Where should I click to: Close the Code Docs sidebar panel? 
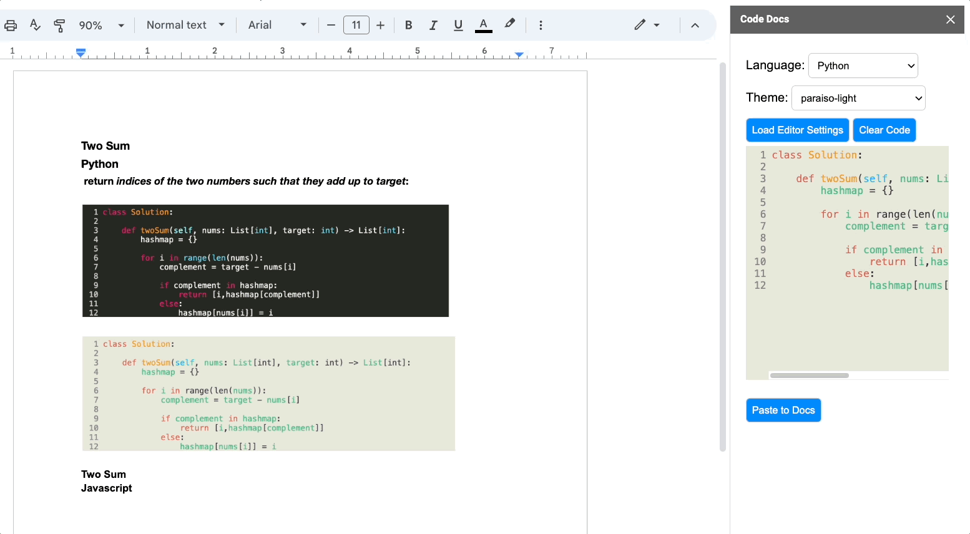click(x=950, y=19)
